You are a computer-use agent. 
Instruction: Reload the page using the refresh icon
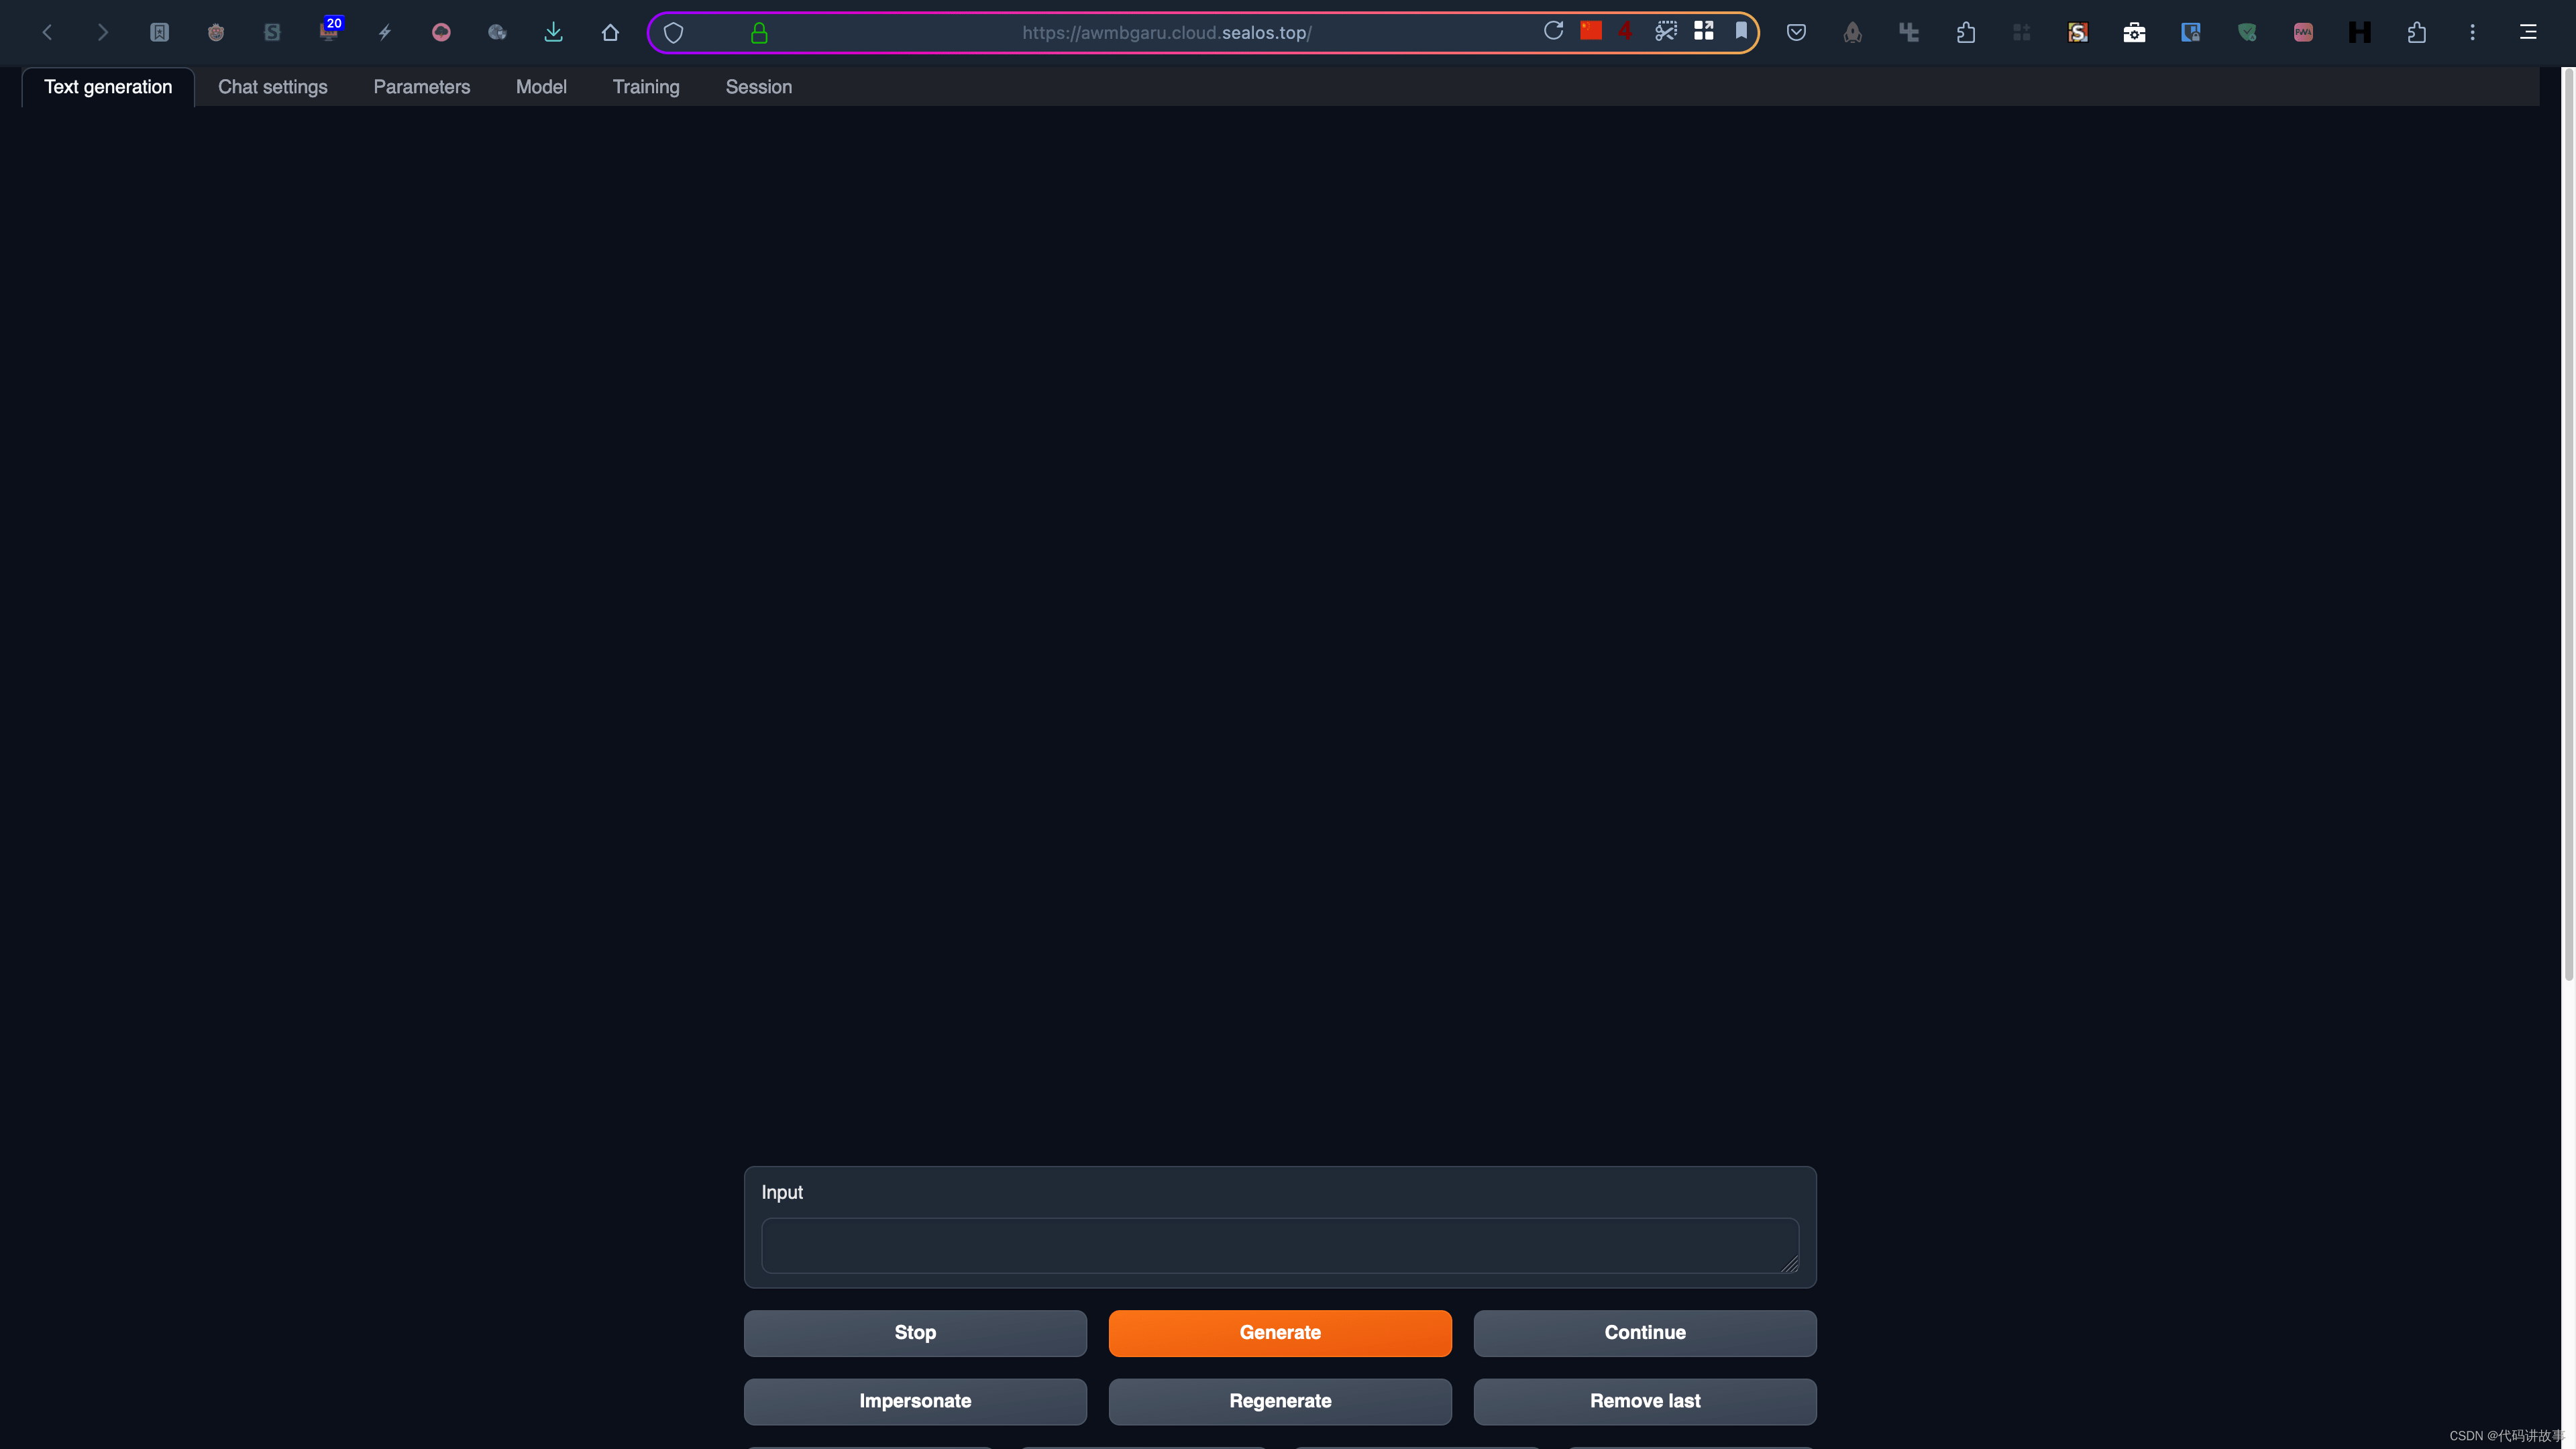click(1553, 31)
